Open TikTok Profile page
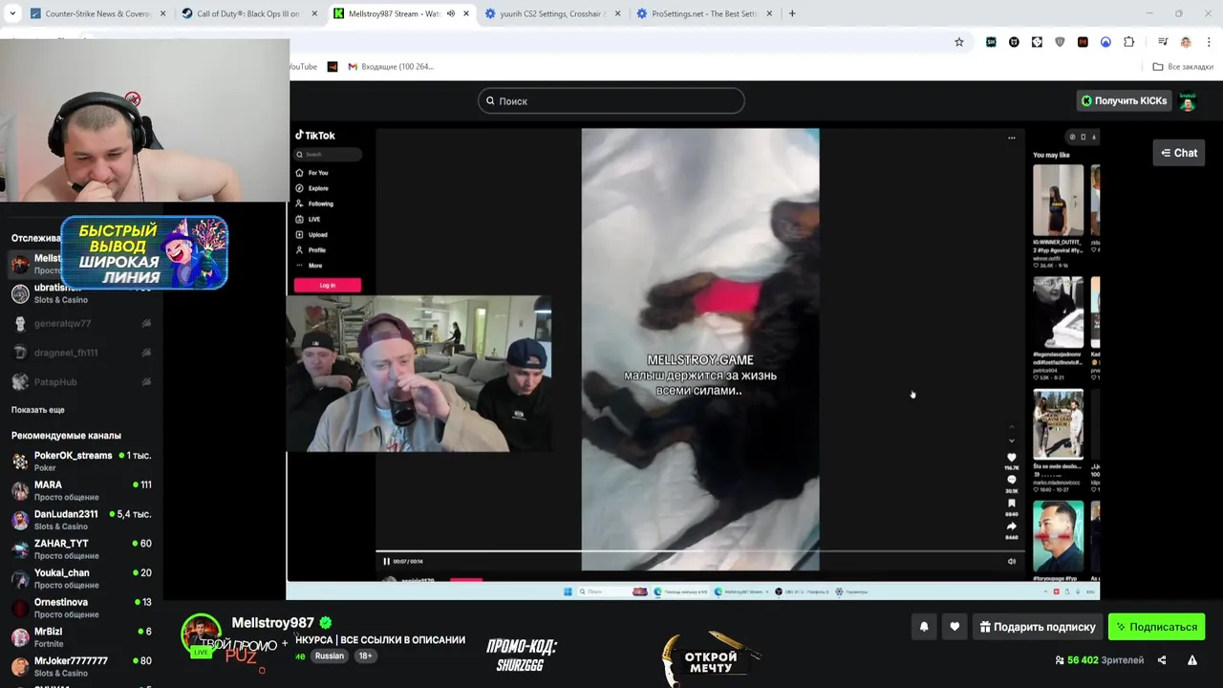 click(x=311, y=250)
